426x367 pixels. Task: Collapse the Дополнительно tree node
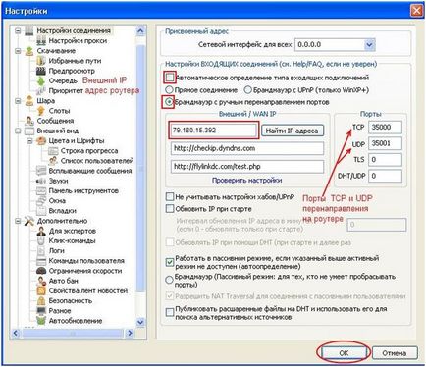click(18, 221)
